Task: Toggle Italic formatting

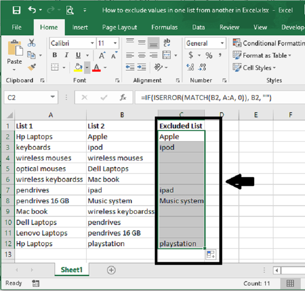Action: pos(66,55)
